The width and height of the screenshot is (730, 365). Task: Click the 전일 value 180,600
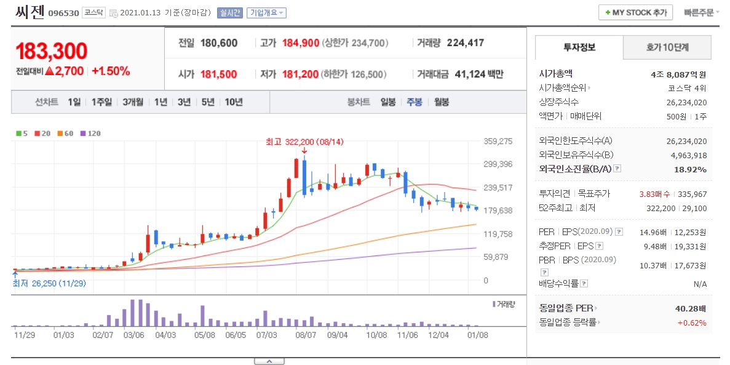pyautogui.click(x=219, y=43)
